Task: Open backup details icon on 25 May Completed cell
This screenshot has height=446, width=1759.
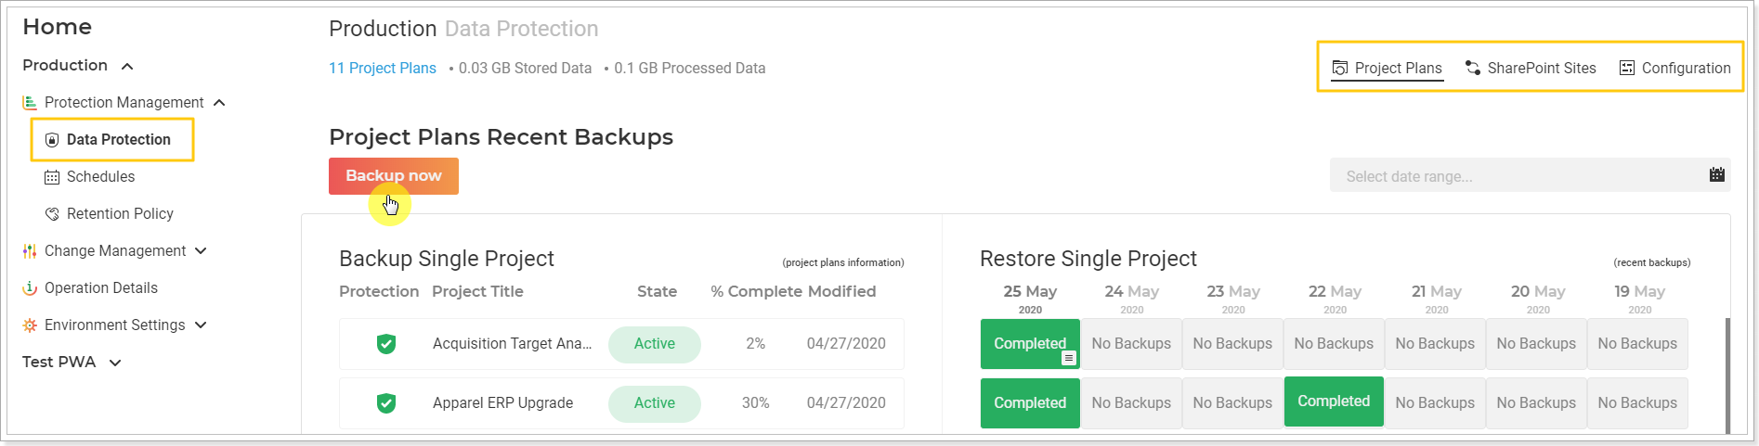Action: point(1069,358)
